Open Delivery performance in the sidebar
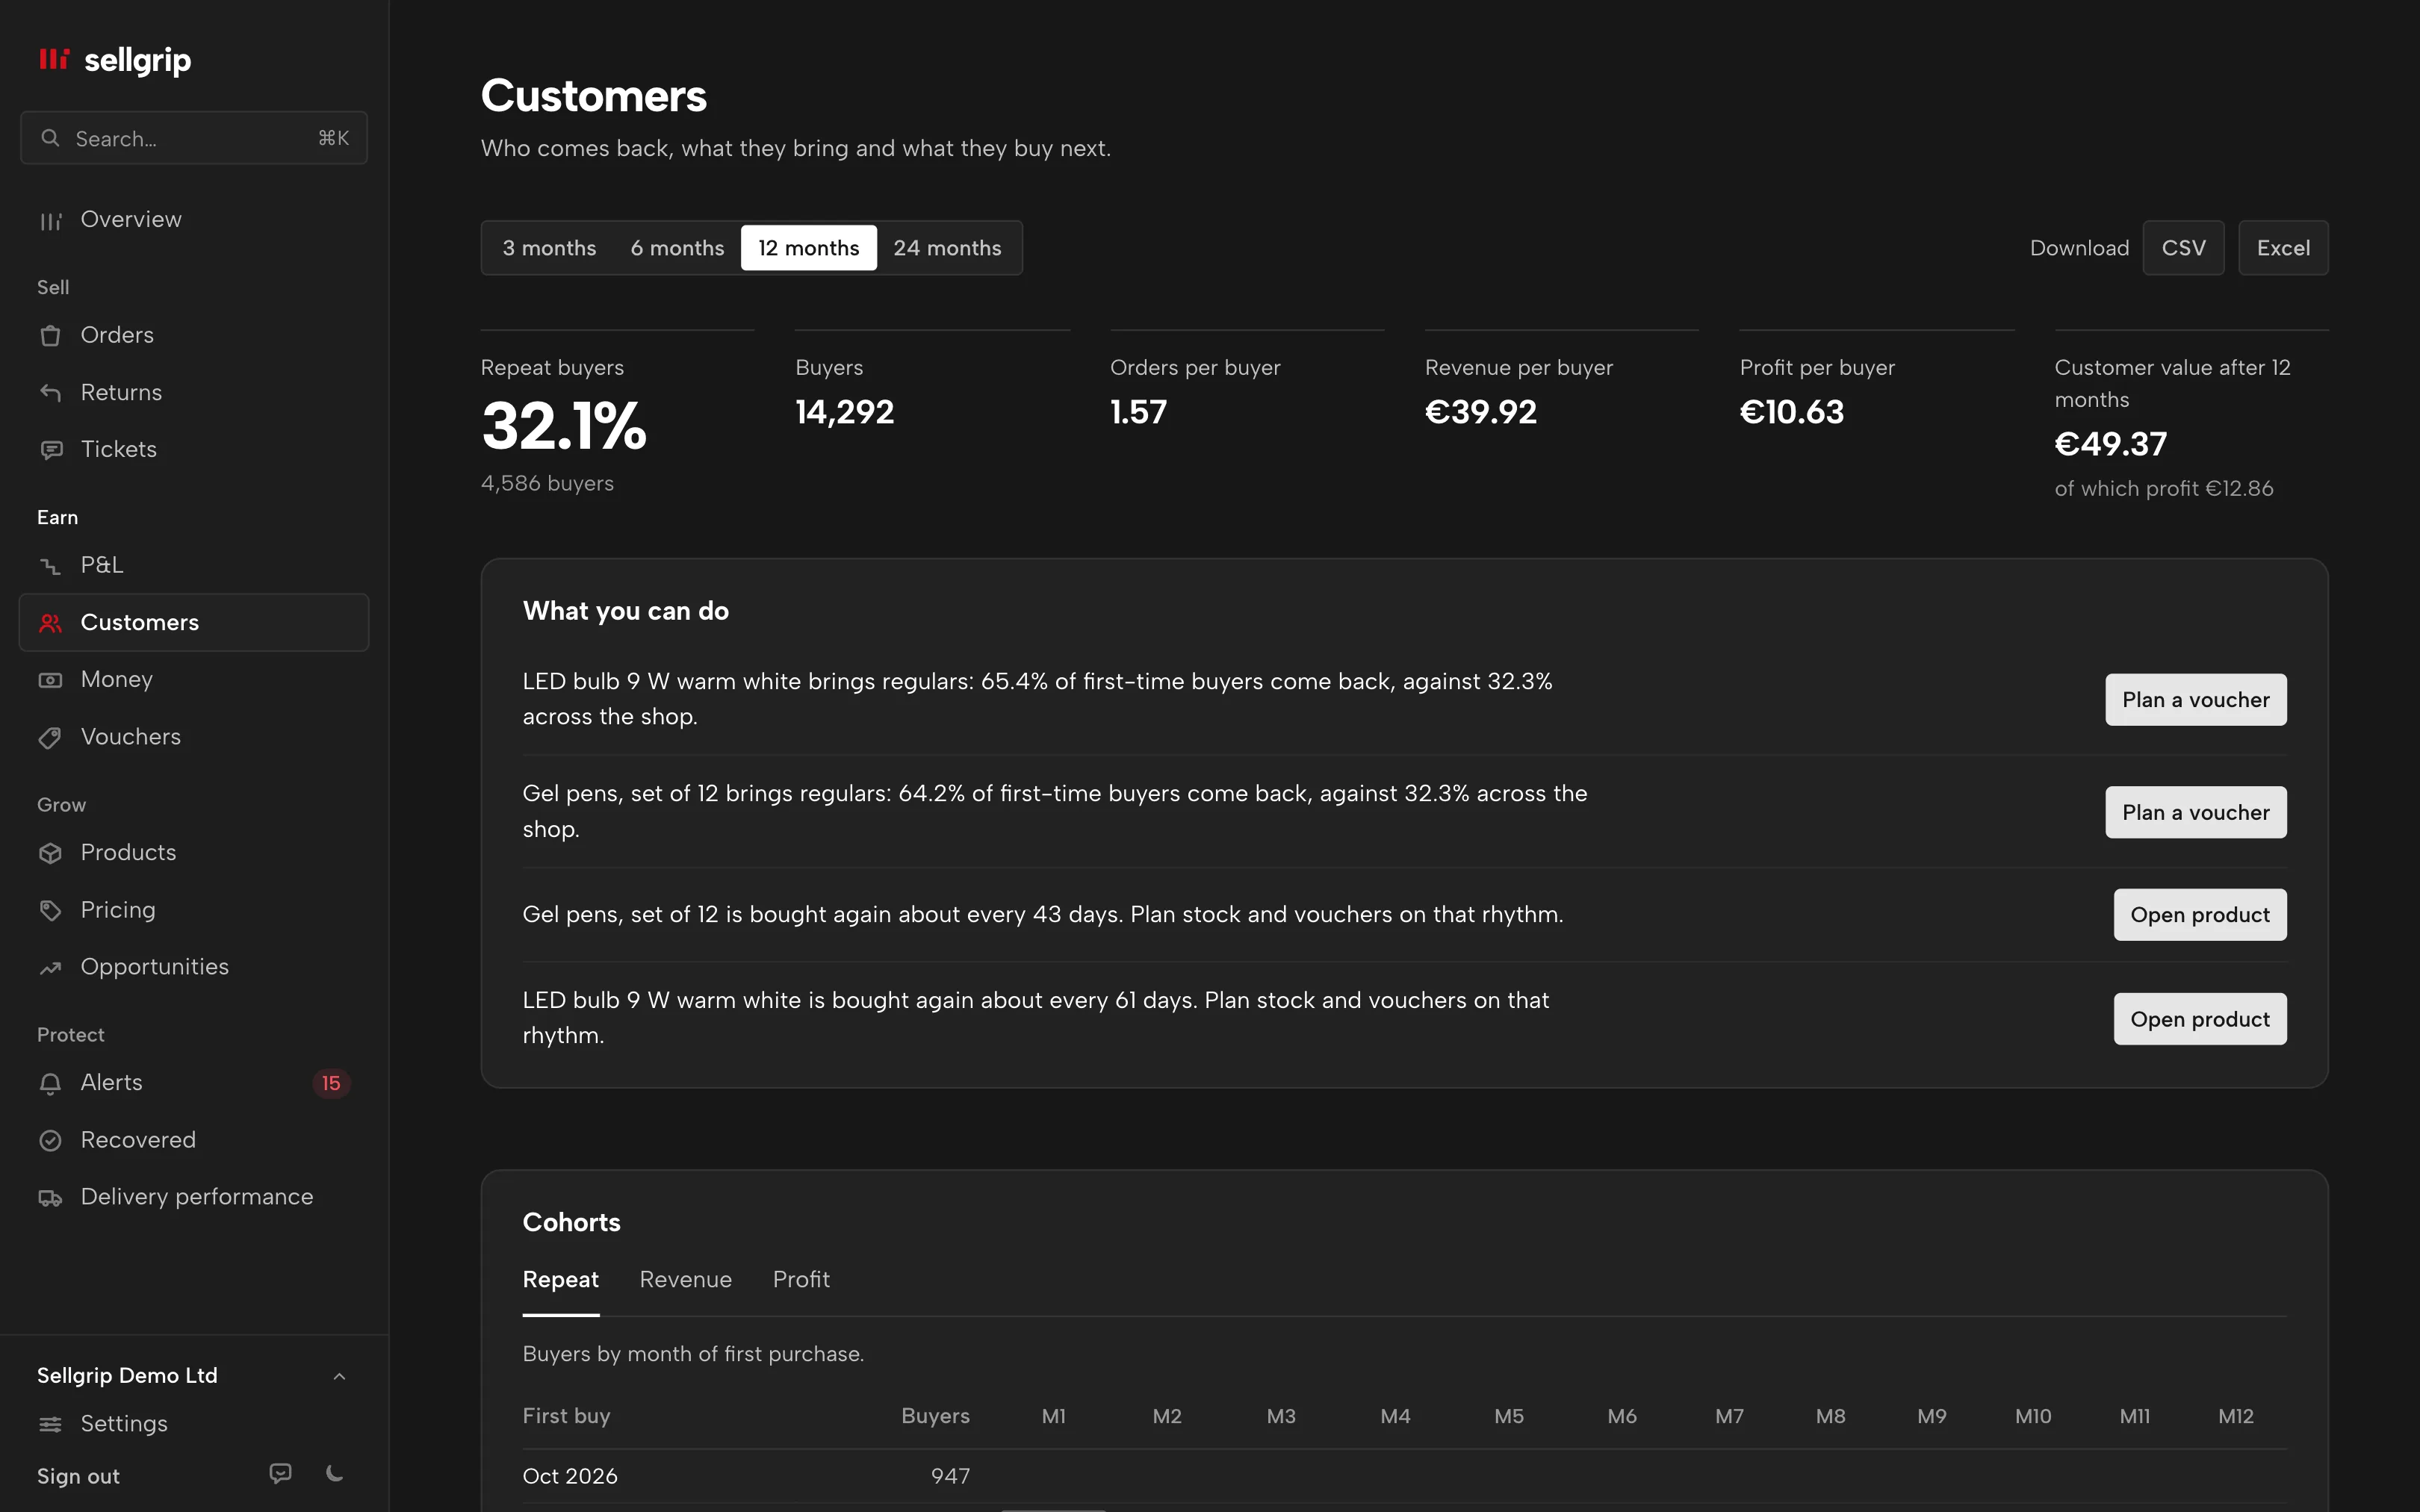 194,1197
